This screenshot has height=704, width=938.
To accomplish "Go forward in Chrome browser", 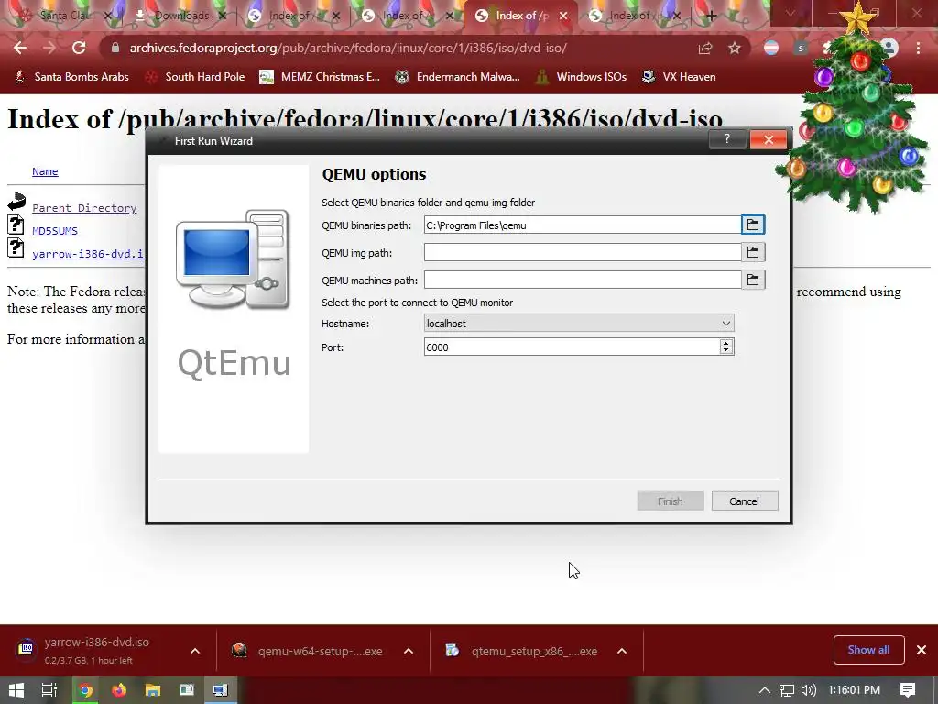I will [49, 48].
